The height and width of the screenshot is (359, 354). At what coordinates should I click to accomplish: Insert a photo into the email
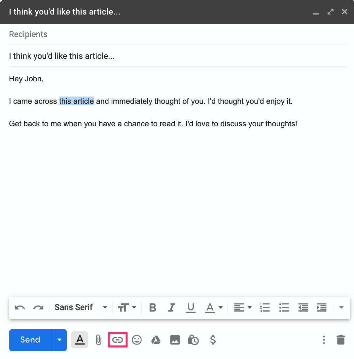click(175, 340)
